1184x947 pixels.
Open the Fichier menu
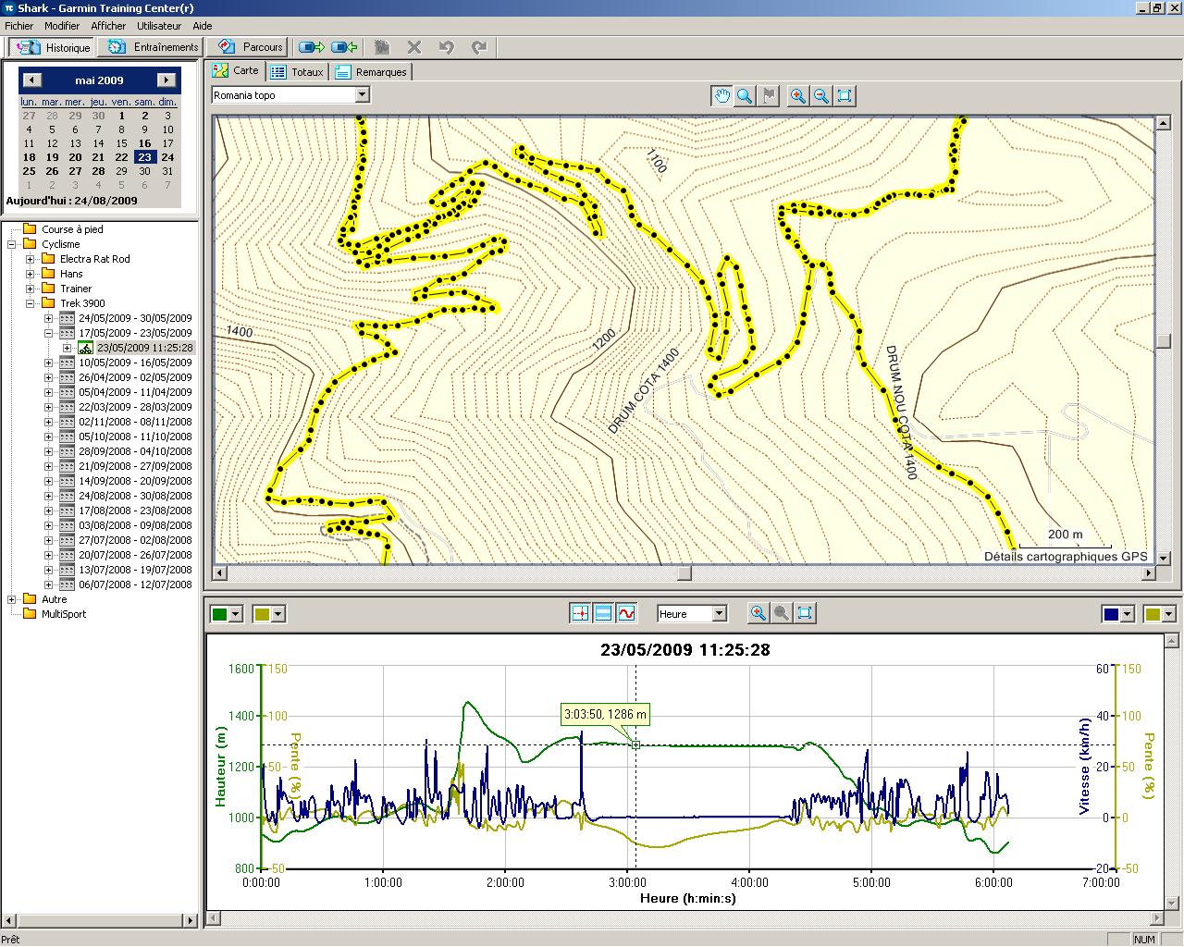pyautogui.click(x=18, y=26)
